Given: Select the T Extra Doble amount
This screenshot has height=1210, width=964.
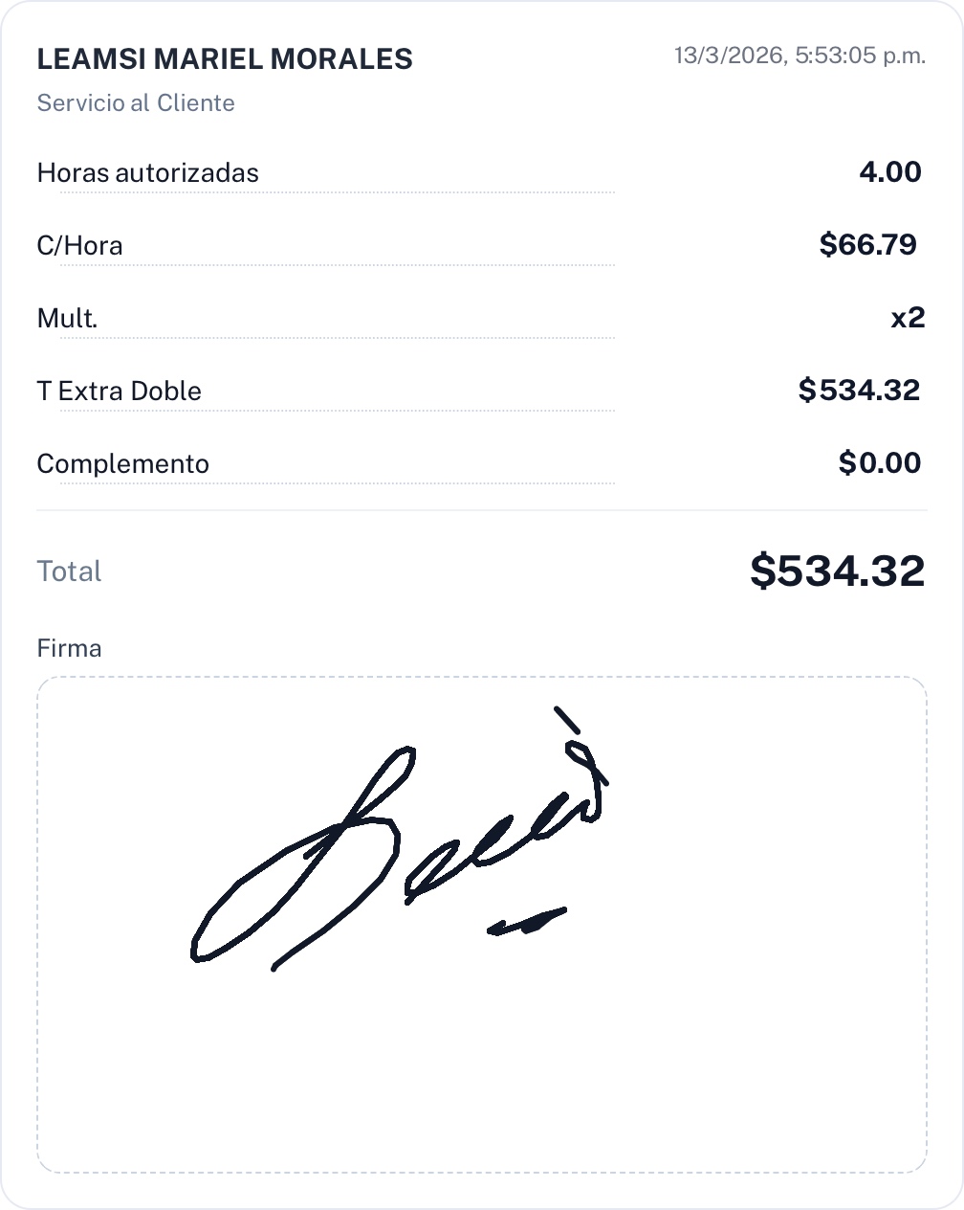Looking at the screenshot, I should coord(859,391).
